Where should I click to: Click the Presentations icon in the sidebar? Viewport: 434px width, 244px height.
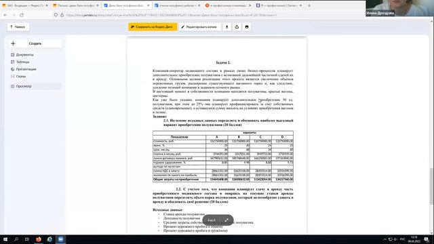click(12, 69)
